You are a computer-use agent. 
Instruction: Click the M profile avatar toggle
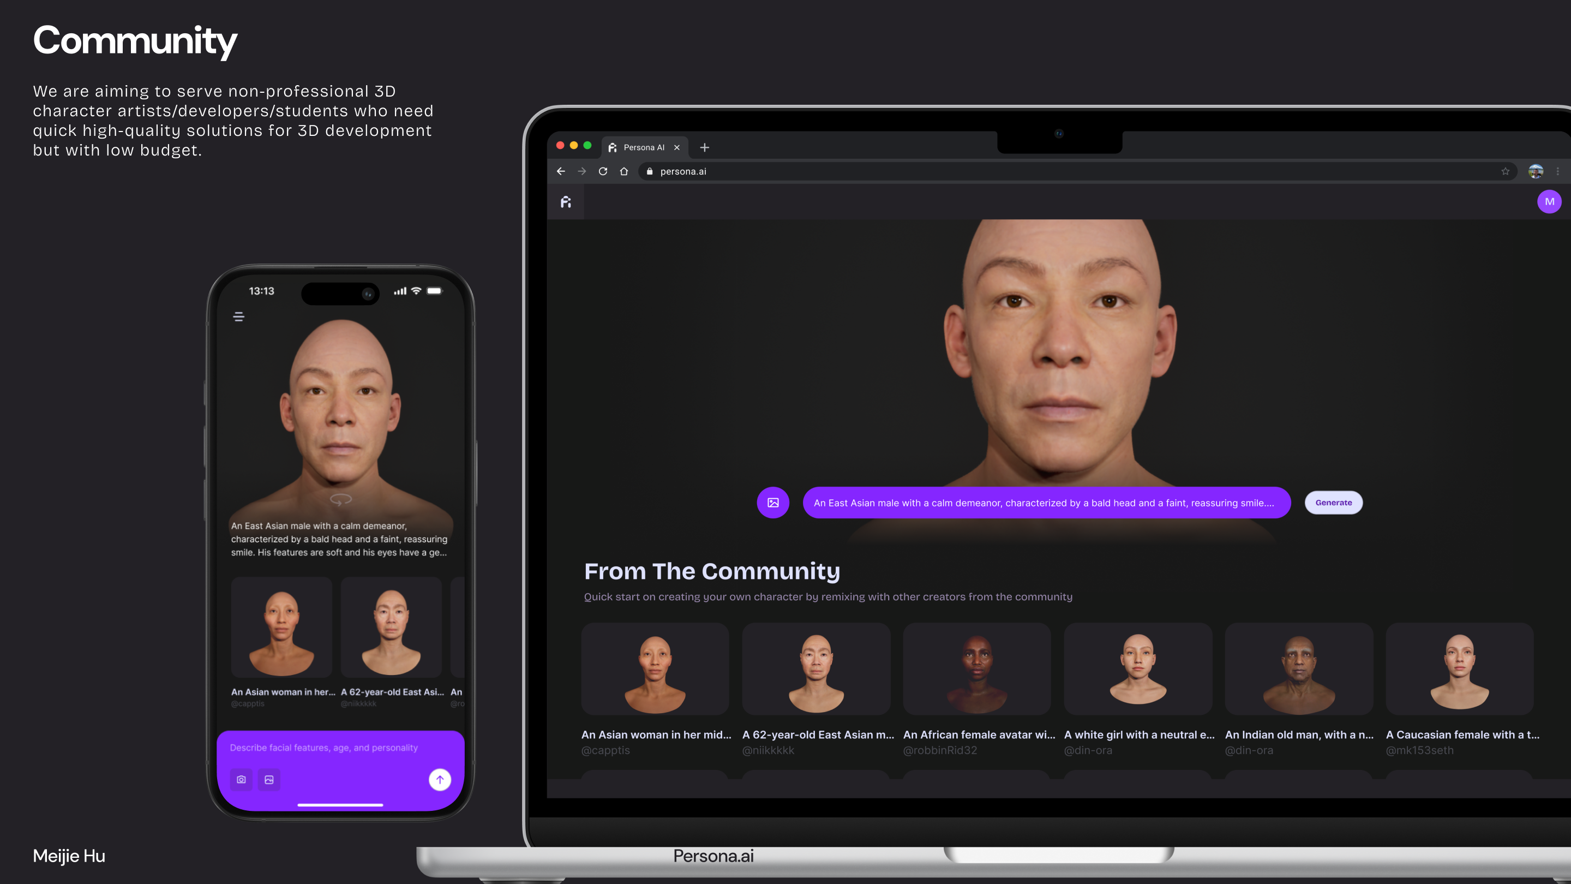pos(1549,201)
